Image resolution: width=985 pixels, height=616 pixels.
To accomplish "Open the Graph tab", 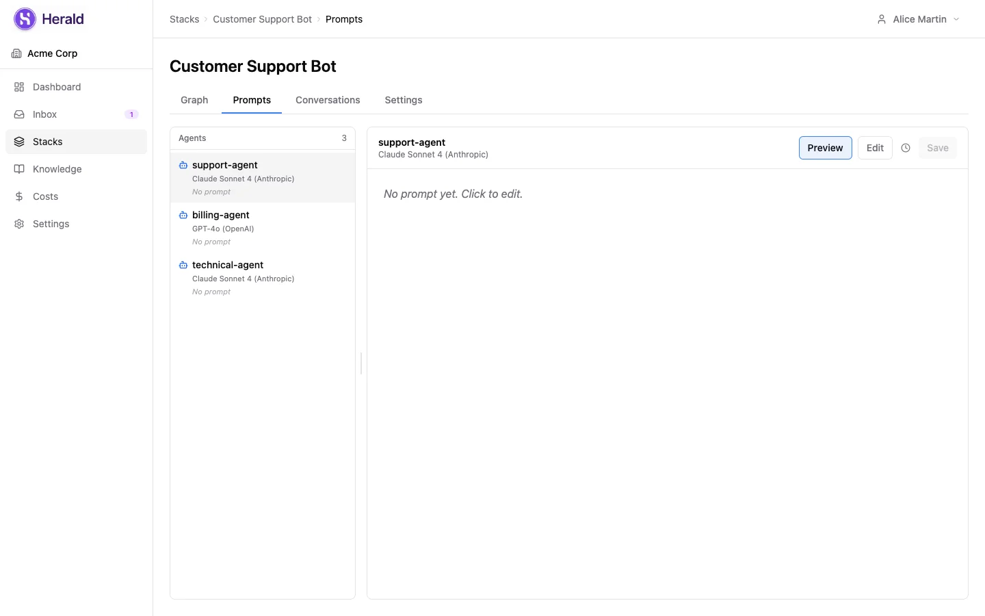I will (x=194, y=100).
